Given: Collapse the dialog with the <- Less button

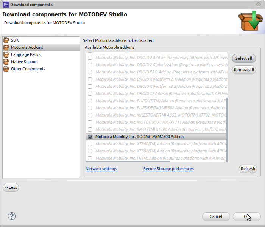Looking at the screenshot, I should (x=11, y=187).
